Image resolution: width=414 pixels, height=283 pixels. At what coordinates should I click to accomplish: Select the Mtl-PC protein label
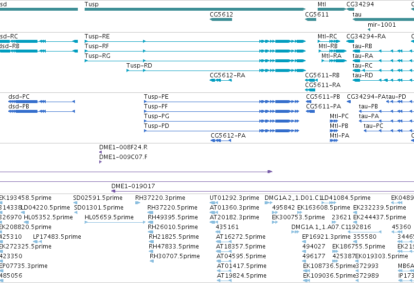tap(339, 116)
